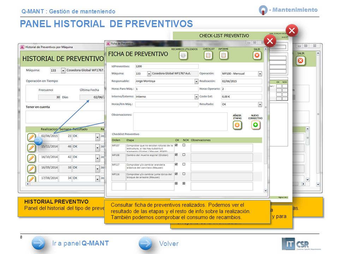
Task: Click the Observaciones field for step MP107
Action: click(222, 148)
